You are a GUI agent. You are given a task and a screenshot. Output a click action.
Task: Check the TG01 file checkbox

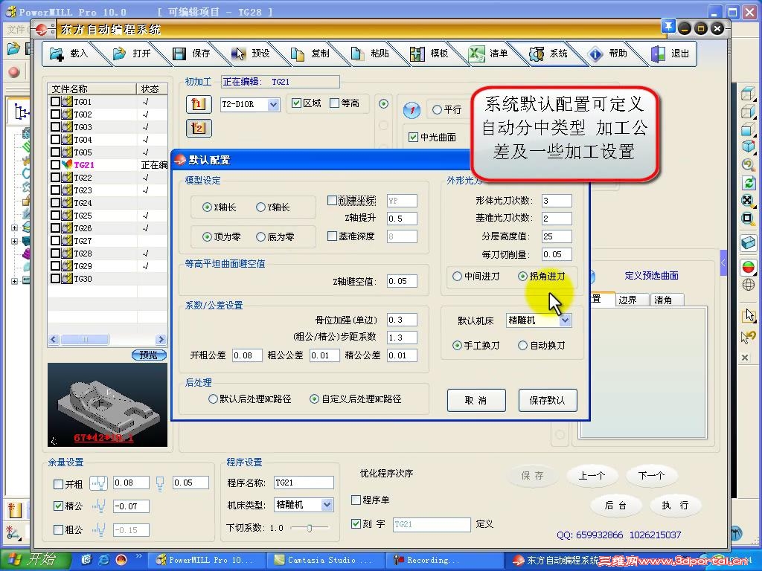(55, 101)
